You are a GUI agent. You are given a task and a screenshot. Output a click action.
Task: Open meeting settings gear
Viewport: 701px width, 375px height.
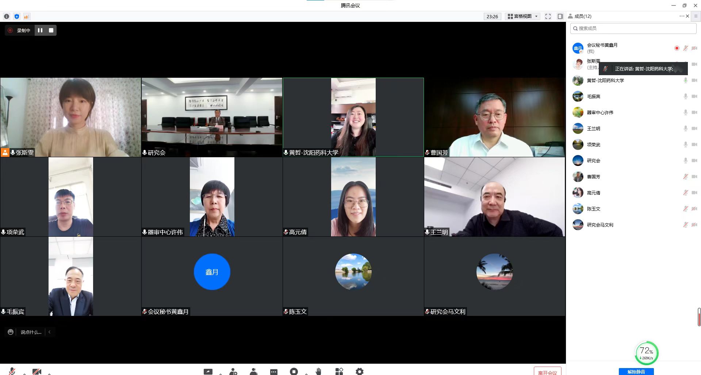(360, 371)
